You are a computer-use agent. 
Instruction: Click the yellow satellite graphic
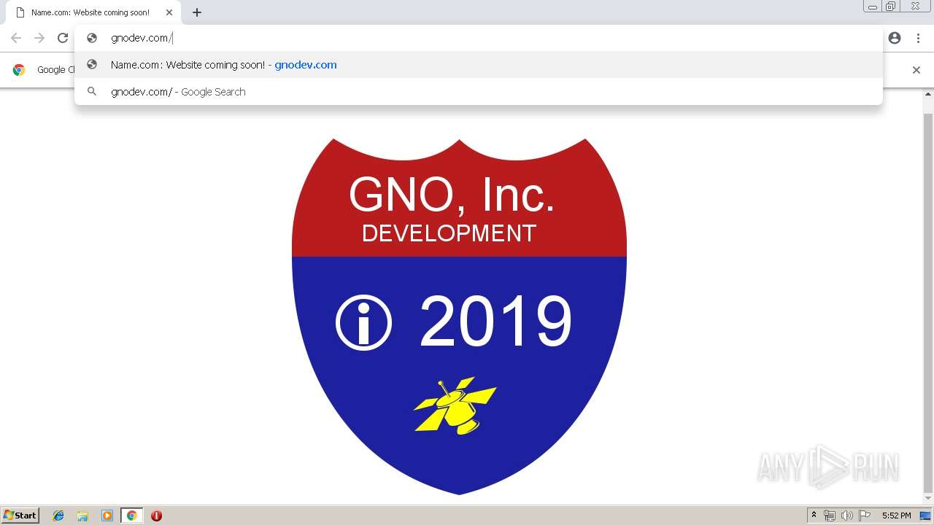(455, 406)
